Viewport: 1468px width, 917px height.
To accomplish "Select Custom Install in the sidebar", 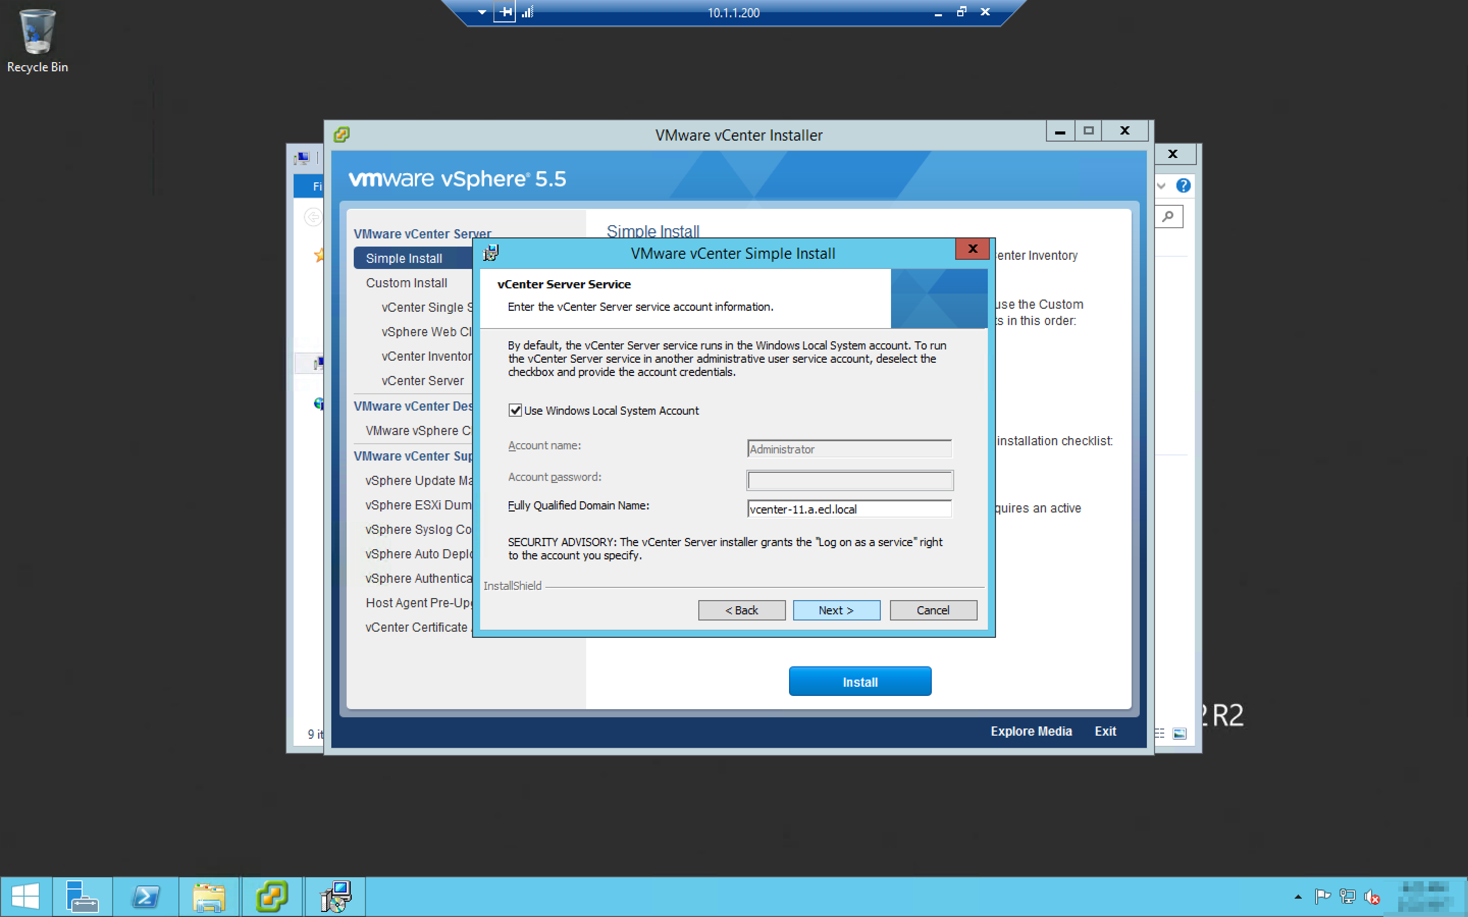I will click(x=406, y=283).
